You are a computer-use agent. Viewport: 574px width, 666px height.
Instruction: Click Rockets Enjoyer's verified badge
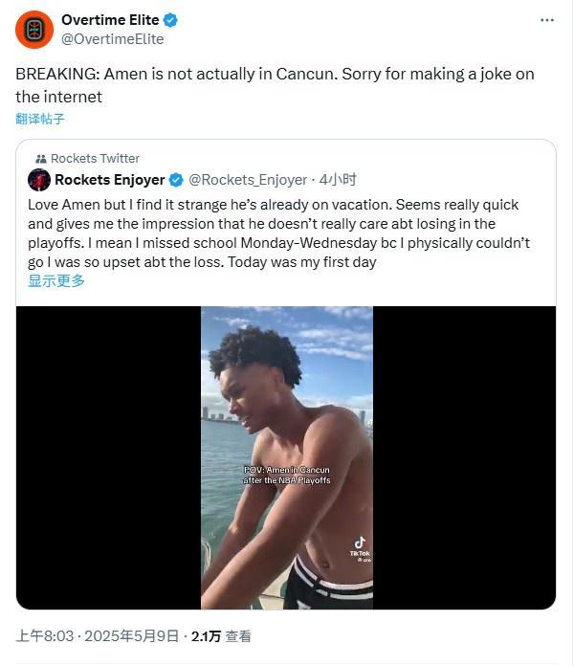pyautogui.click(x=176, y=180)
